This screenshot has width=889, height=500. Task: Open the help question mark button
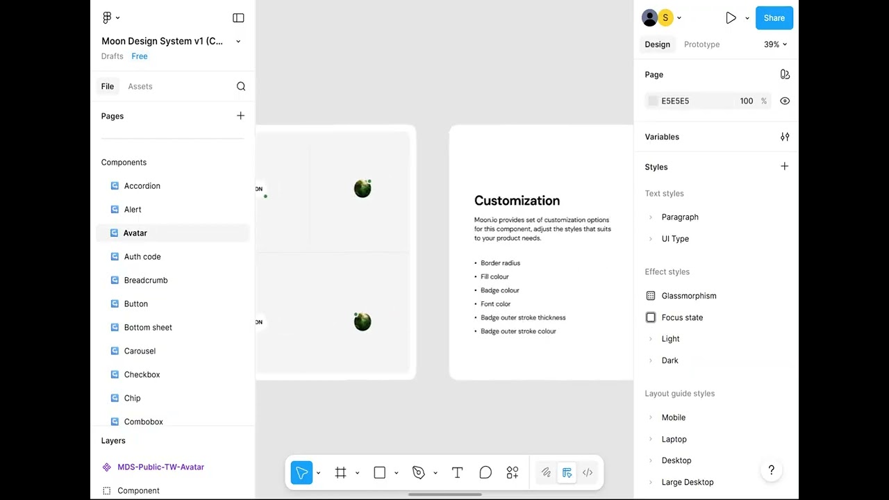click(771, 470)
